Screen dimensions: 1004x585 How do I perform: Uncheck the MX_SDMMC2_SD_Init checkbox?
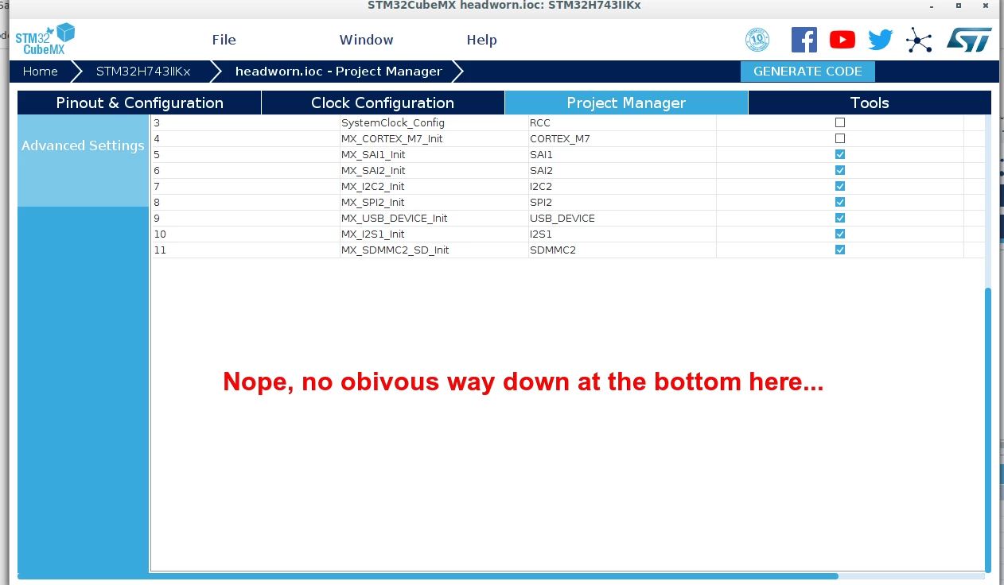click(x=840, y=250)
